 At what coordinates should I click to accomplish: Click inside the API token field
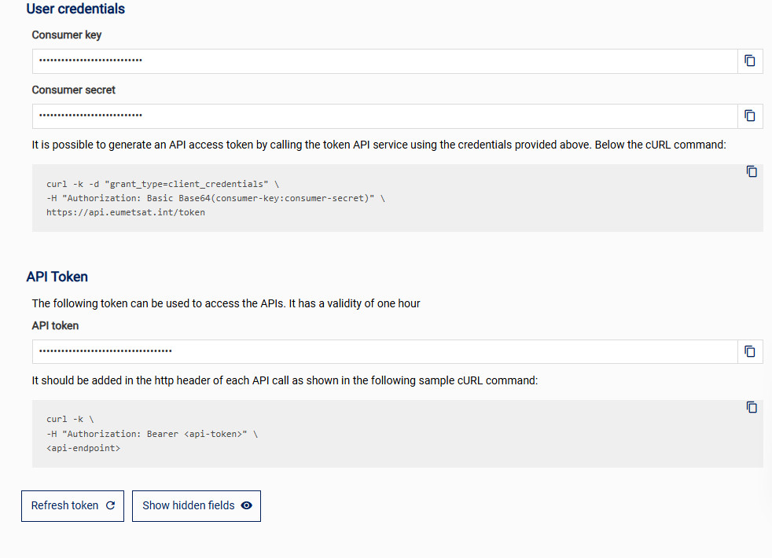click(385, 351)
